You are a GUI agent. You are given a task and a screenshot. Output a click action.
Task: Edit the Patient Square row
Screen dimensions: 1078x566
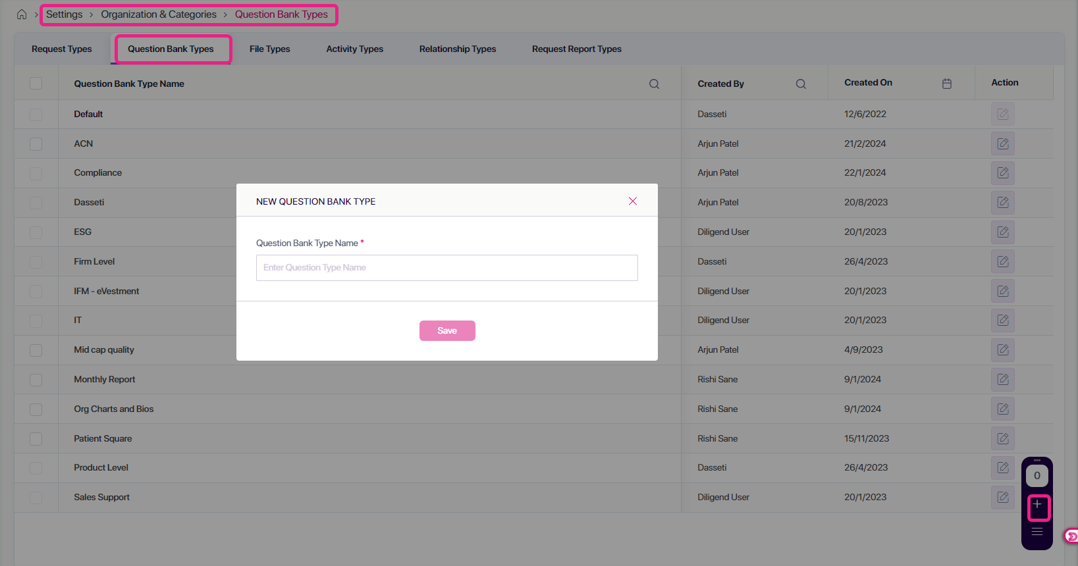(x=1003, y=438)
